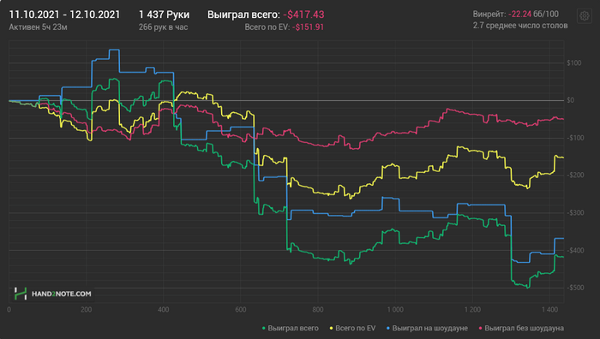600x339 pixels.
Task: Toggle the 'Выиграл на шоудауне' blue legend entry
Action: pos(427,328)
